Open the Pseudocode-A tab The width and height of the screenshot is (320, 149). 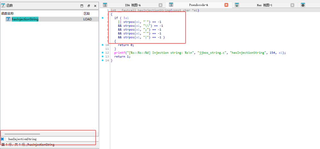point(198,5)
